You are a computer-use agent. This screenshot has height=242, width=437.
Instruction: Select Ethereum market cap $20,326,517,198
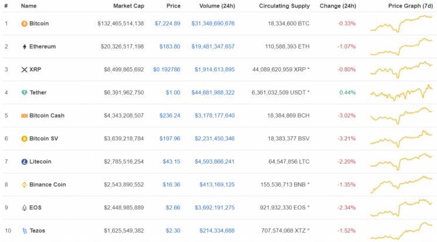click(123, 47)
